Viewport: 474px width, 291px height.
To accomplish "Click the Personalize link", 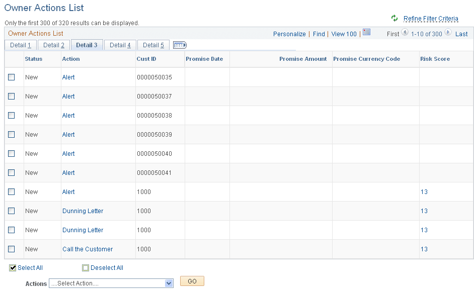I will [x=289, y=34].
